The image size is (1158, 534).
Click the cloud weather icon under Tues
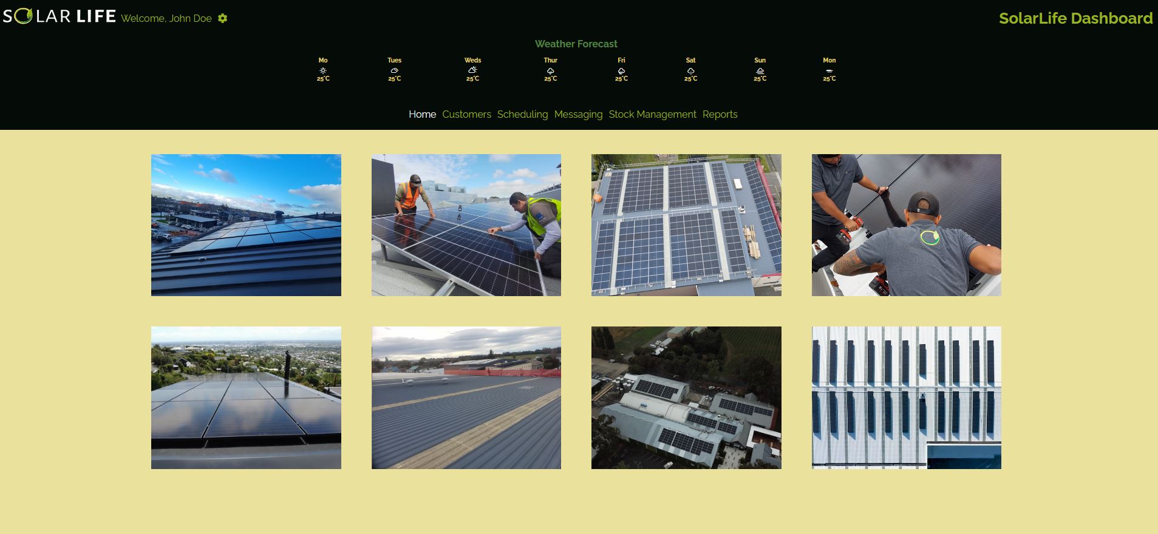(395, 70)
